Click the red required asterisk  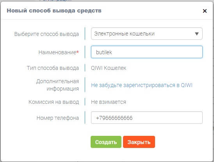pyautogui.click(x=78, y=52)
